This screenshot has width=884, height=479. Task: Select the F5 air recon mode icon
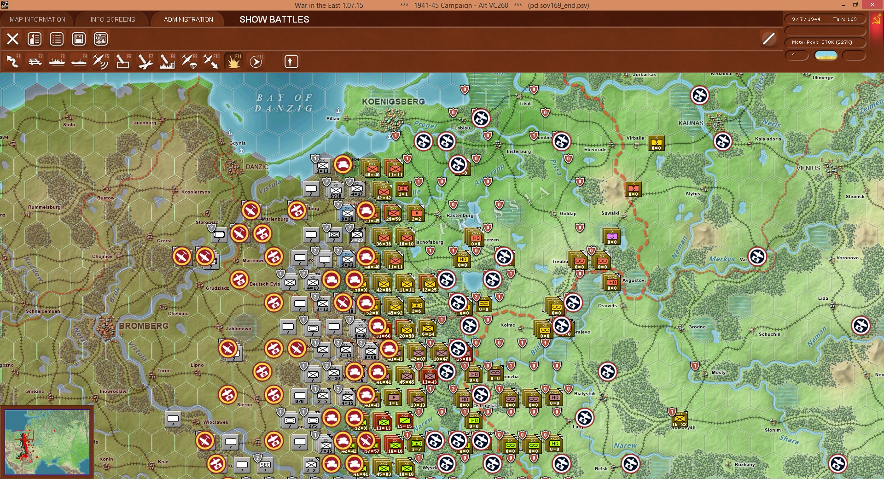click(x=101, y=61)
